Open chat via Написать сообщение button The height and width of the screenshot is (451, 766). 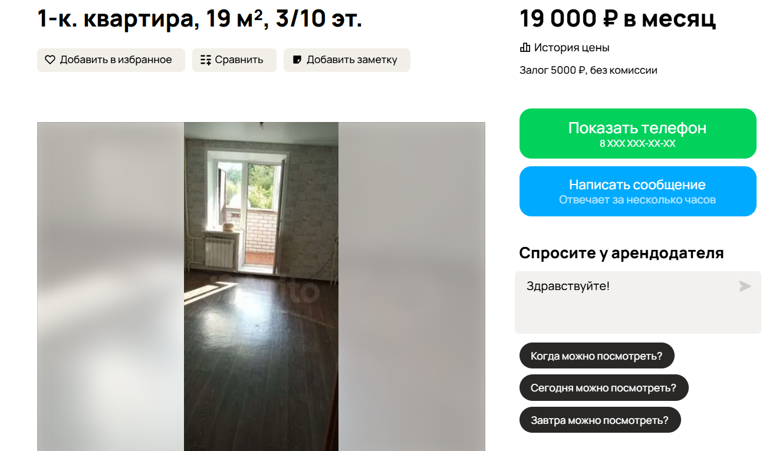pyautogui.click(x=637, y=191)
